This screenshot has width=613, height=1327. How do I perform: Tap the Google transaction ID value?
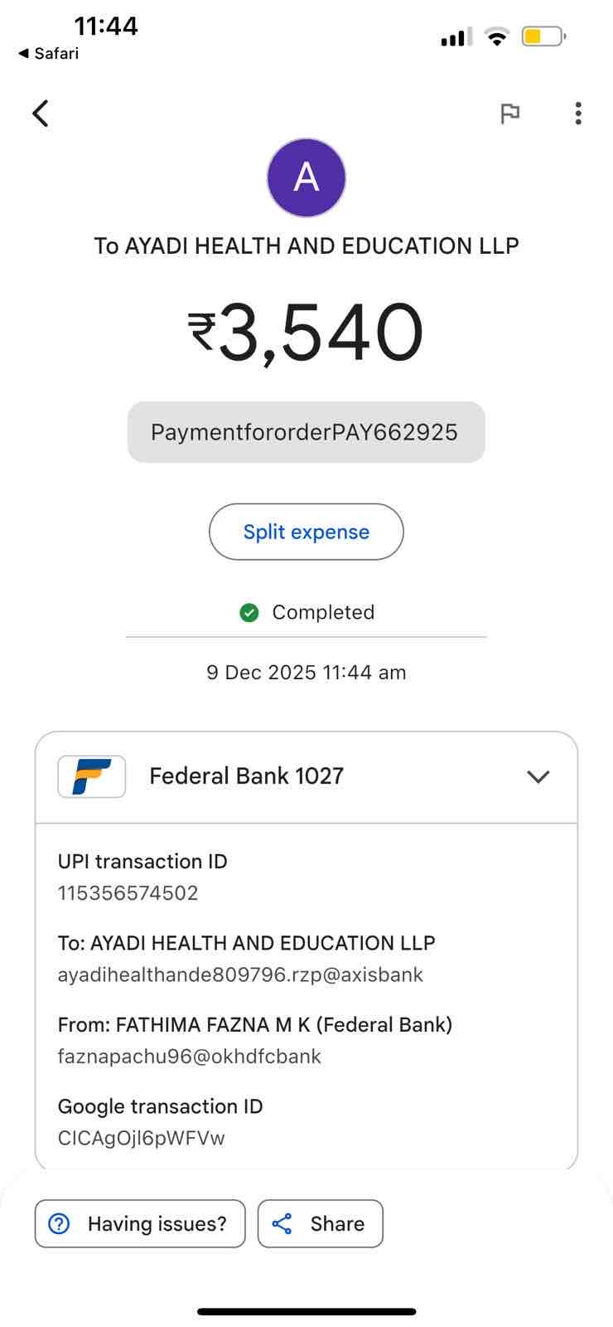pos(142,1138)
